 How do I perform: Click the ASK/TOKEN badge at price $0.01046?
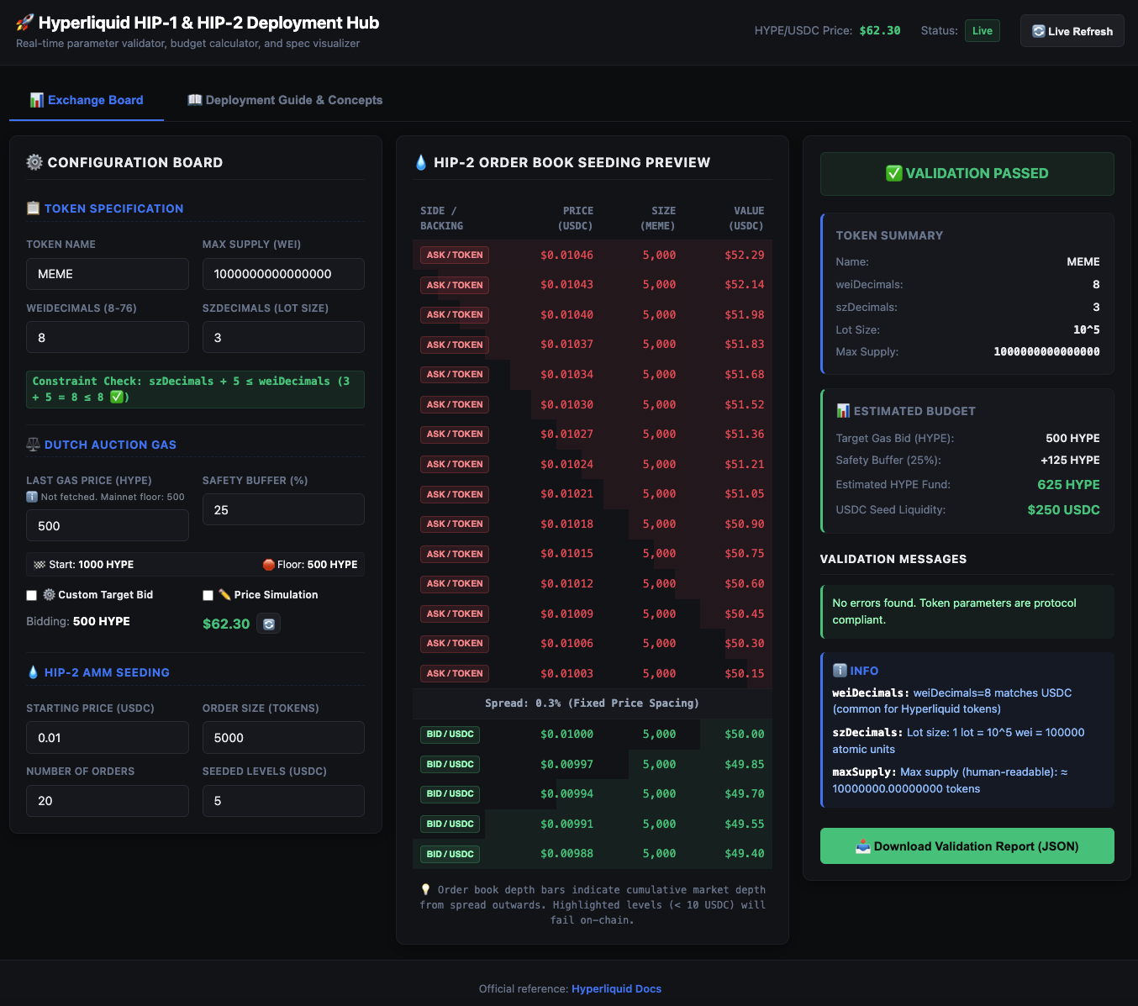coord(455,255)
